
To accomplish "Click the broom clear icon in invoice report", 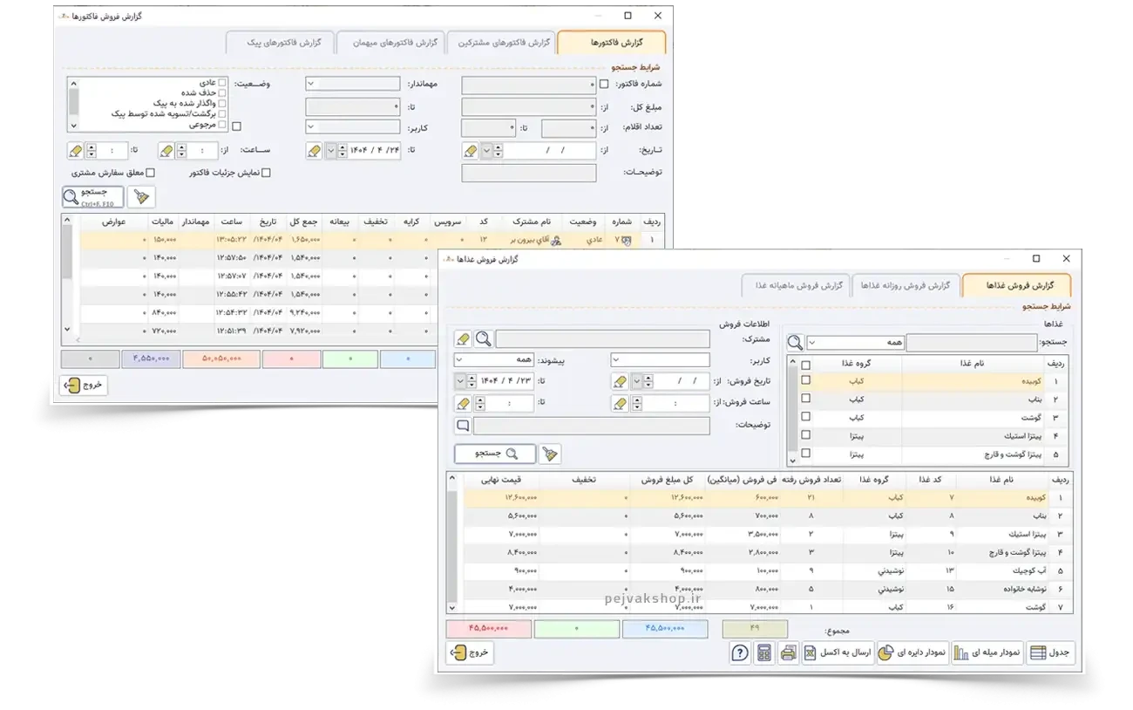I will pyautogui.click(x=139, y=197).
